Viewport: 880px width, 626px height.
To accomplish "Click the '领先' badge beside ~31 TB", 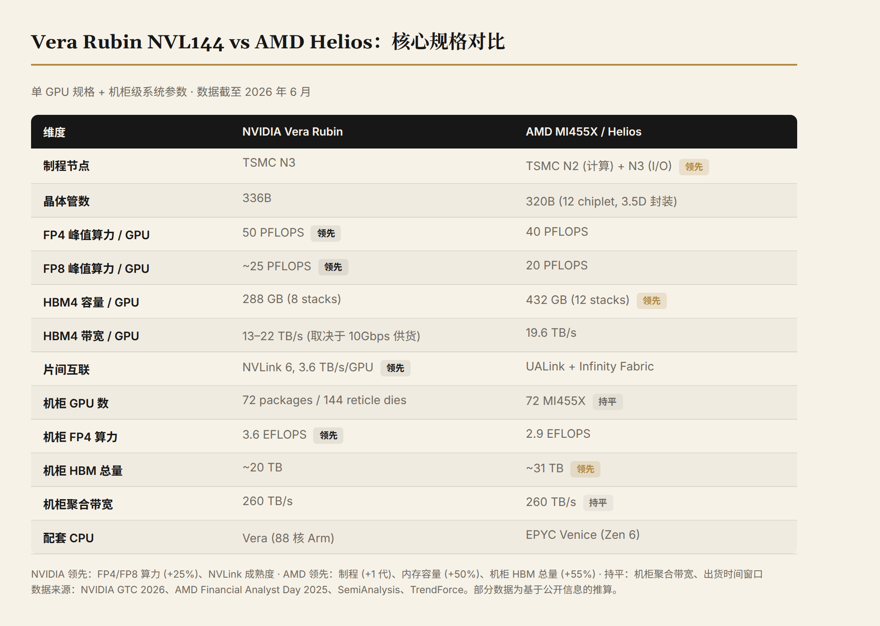I will tap(585, 469).
